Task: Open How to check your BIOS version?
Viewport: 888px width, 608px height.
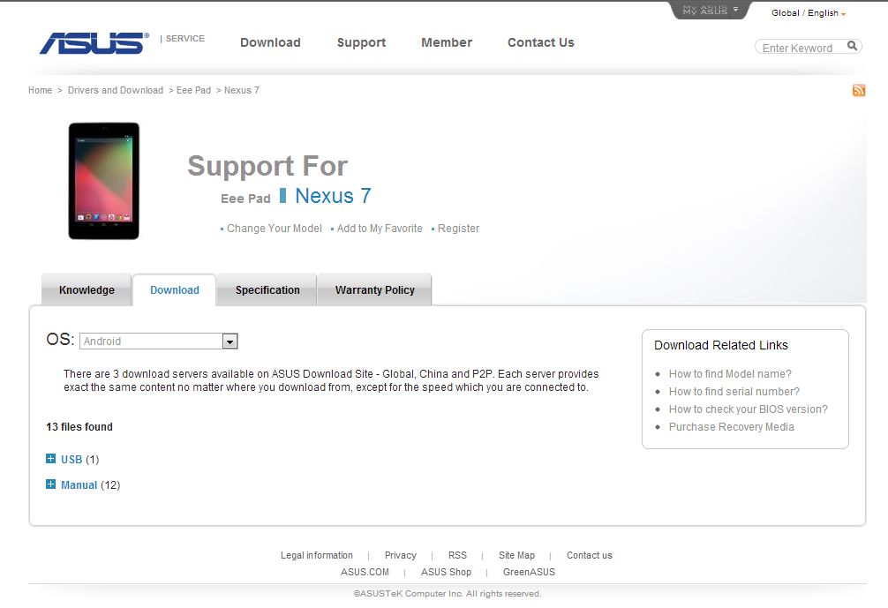Action: click(749, 409)
